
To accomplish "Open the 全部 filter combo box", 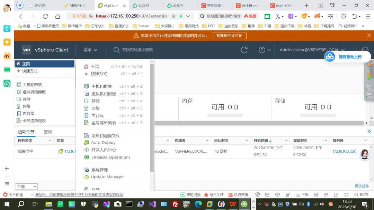I will 26,187.
